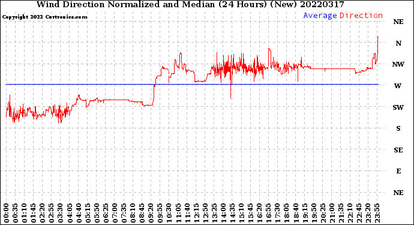The image size is (414, 225).
Task: Click the red 'Direction' legend label
Action: click(x=361, y=16)
